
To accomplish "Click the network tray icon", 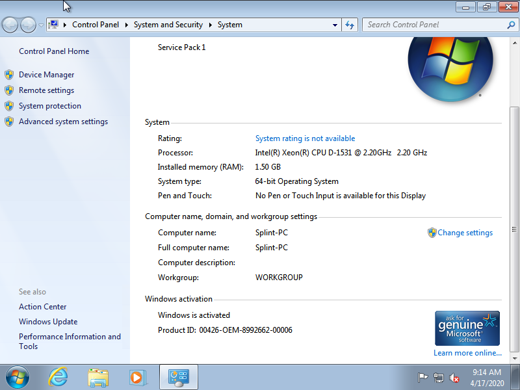I will pos(438,378).
